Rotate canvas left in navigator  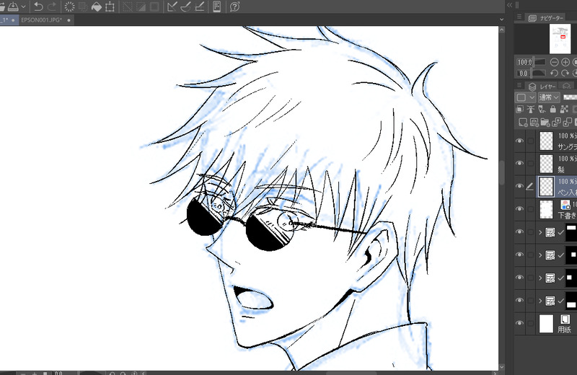(555, 74)
